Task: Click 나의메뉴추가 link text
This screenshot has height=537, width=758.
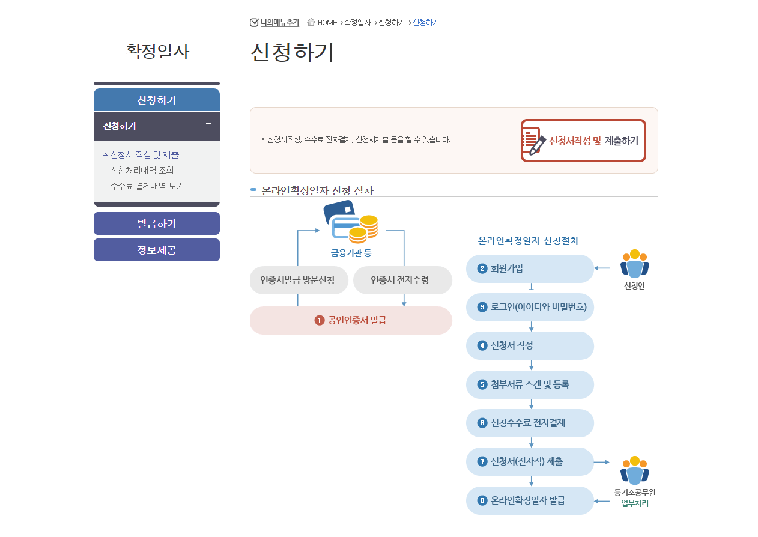Action: pyautogui.click(x=280, y=23)
